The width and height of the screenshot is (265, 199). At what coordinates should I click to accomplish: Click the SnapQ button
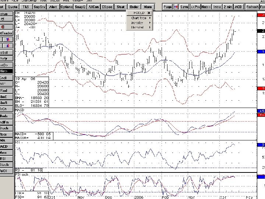(x=80, y=7)
